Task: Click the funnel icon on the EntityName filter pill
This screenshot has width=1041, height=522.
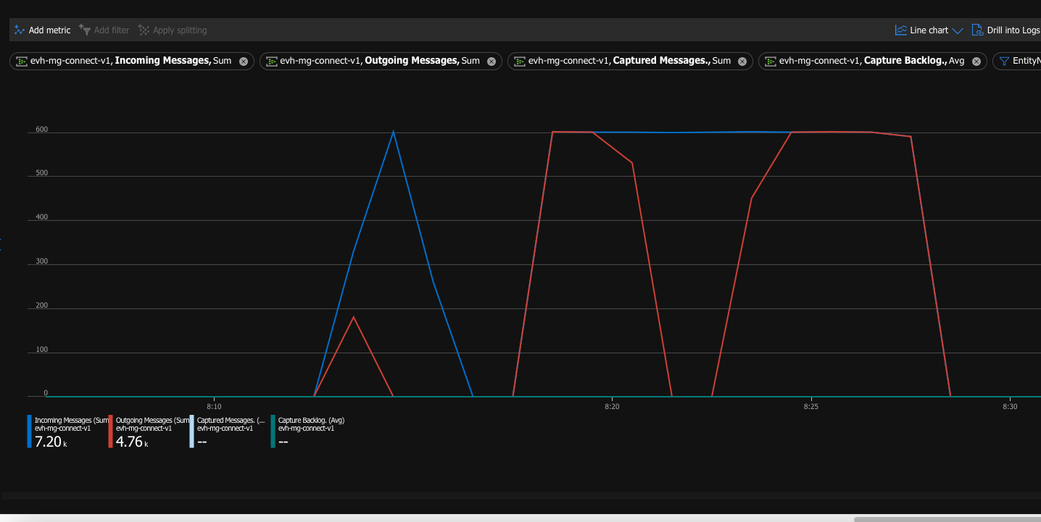Action: click(1006, 61)
